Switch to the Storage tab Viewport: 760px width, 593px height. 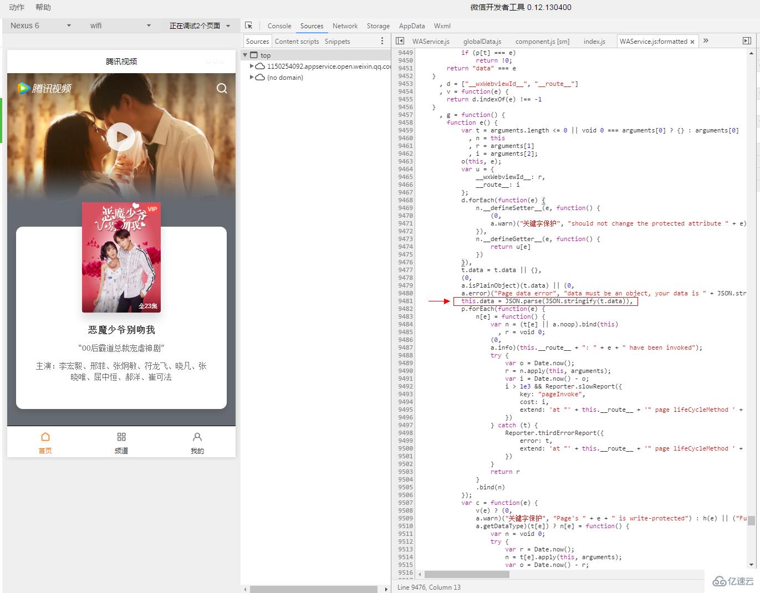(378, 26)
